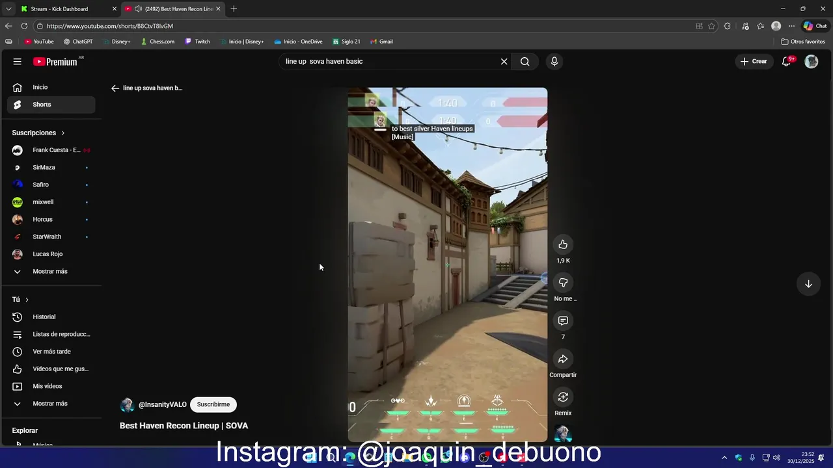Viewport: 833px width, 468px height.
Task: Close the Kick Dashboard tab
Action: [115, 9]
